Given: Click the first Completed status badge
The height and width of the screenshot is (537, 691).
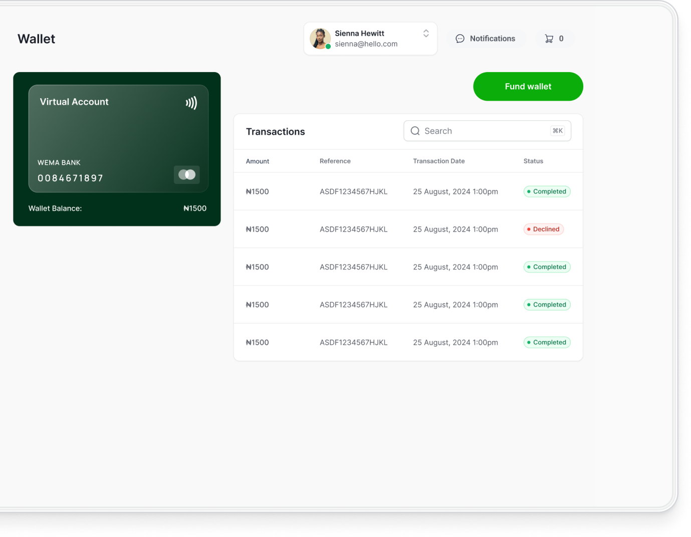Looking at the screenshot, I should (x=547, y=192).
